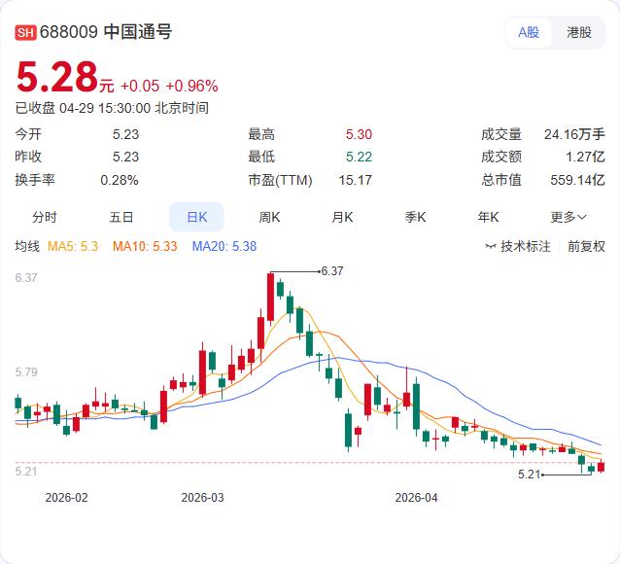Switch to the 港股 market toggle
The image size is (620, 564).
tap(579, 32)
